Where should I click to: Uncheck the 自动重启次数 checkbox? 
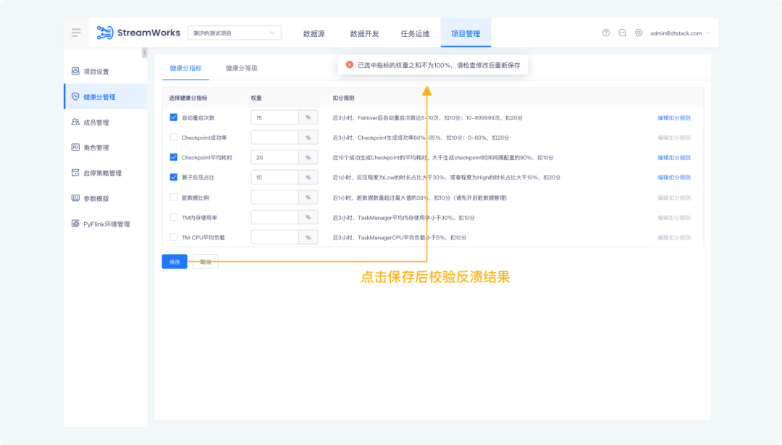tap(174, 117)
